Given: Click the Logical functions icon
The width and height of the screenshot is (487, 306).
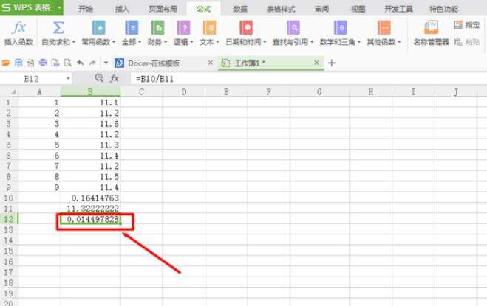Looking at the screenshot, I should coord(183,27).
